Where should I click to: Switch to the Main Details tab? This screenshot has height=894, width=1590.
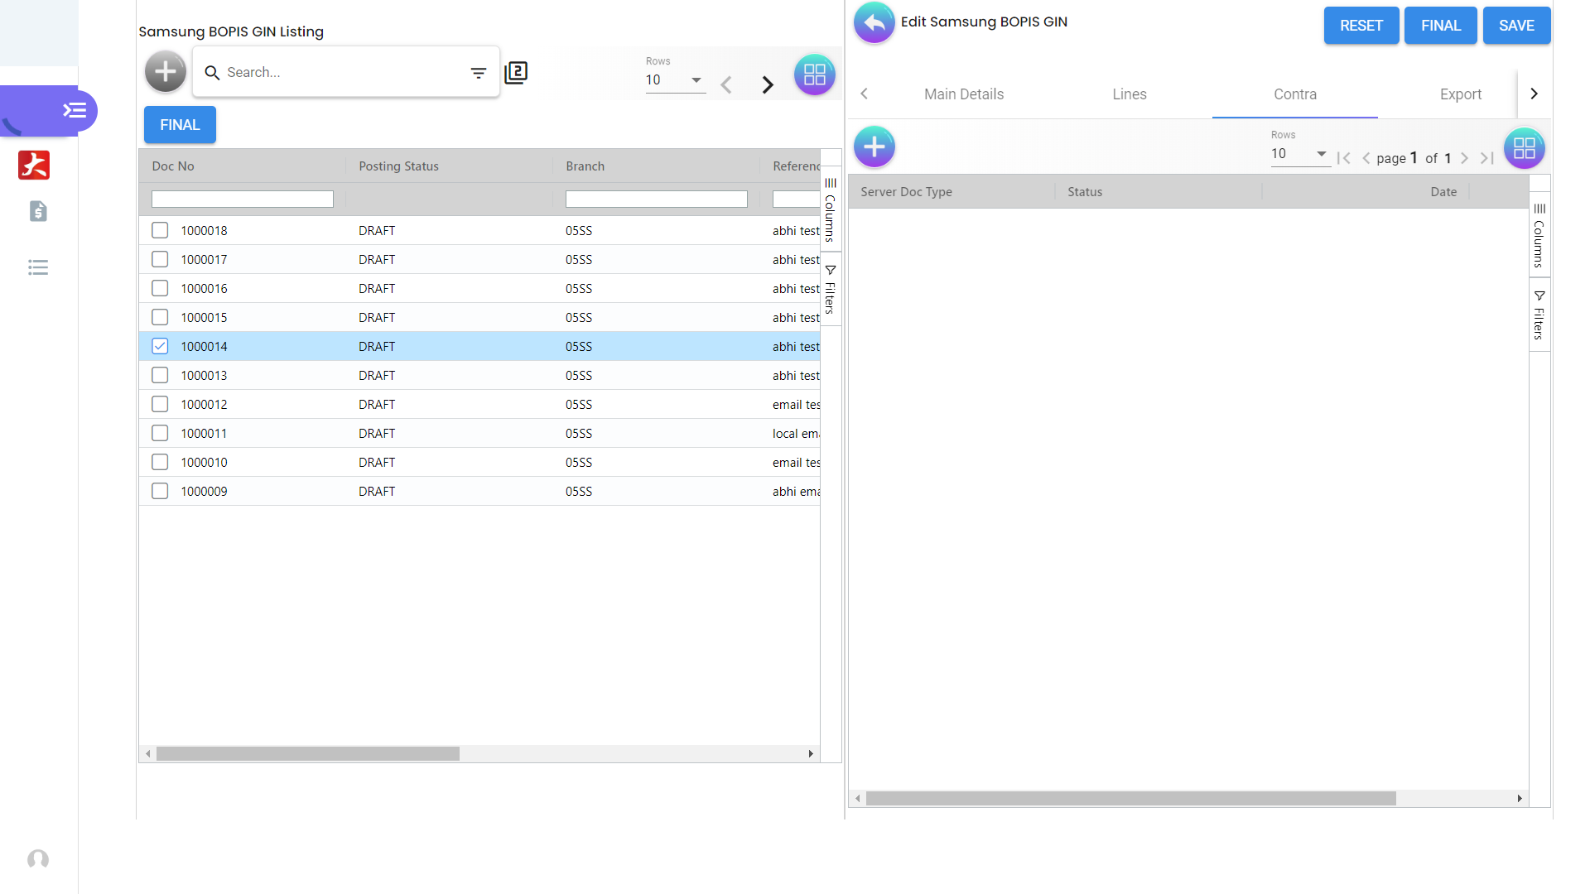point(964,94)
